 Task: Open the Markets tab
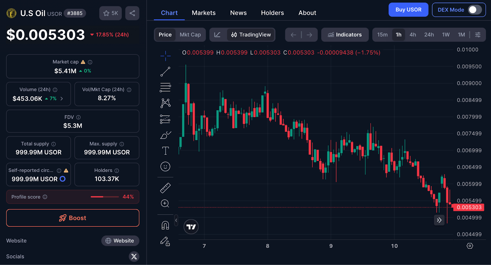[x=204, y=13]
